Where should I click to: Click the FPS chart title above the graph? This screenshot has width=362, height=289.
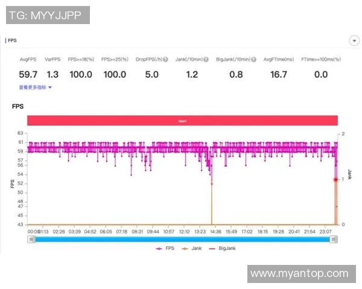18,106
